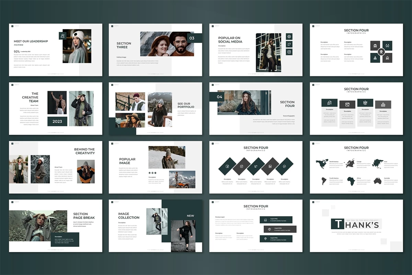Viewport: 412px width, 275px height.
Task: Click the center circle icon in four-square infographic
Action: (380, 52)
